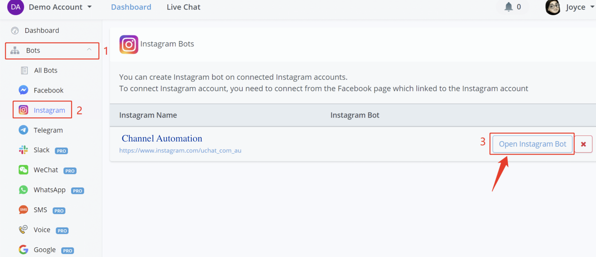Click the Google logo icon
Screen dimensions: 596x257
coord(23,249)
